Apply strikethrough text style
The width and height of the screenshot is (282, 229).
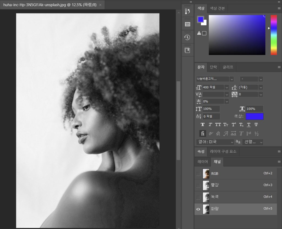click(256, 125)
